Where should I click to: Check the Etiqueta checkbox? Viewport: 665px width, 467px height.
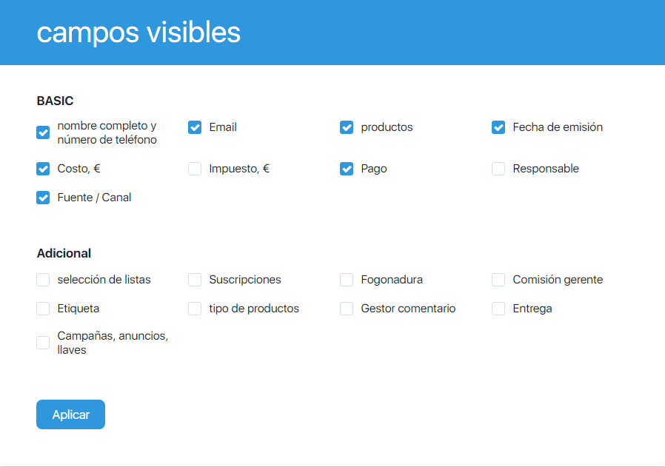[43, 309]
